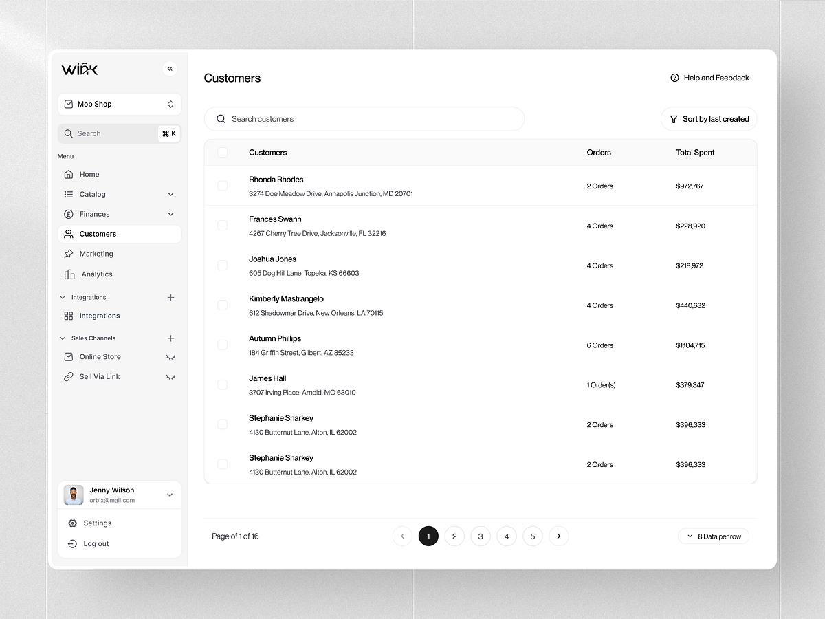The height and width of the screenshot is (619, 825).
Task: Click the Sort by last created button
Action: [x=709, y=118]
